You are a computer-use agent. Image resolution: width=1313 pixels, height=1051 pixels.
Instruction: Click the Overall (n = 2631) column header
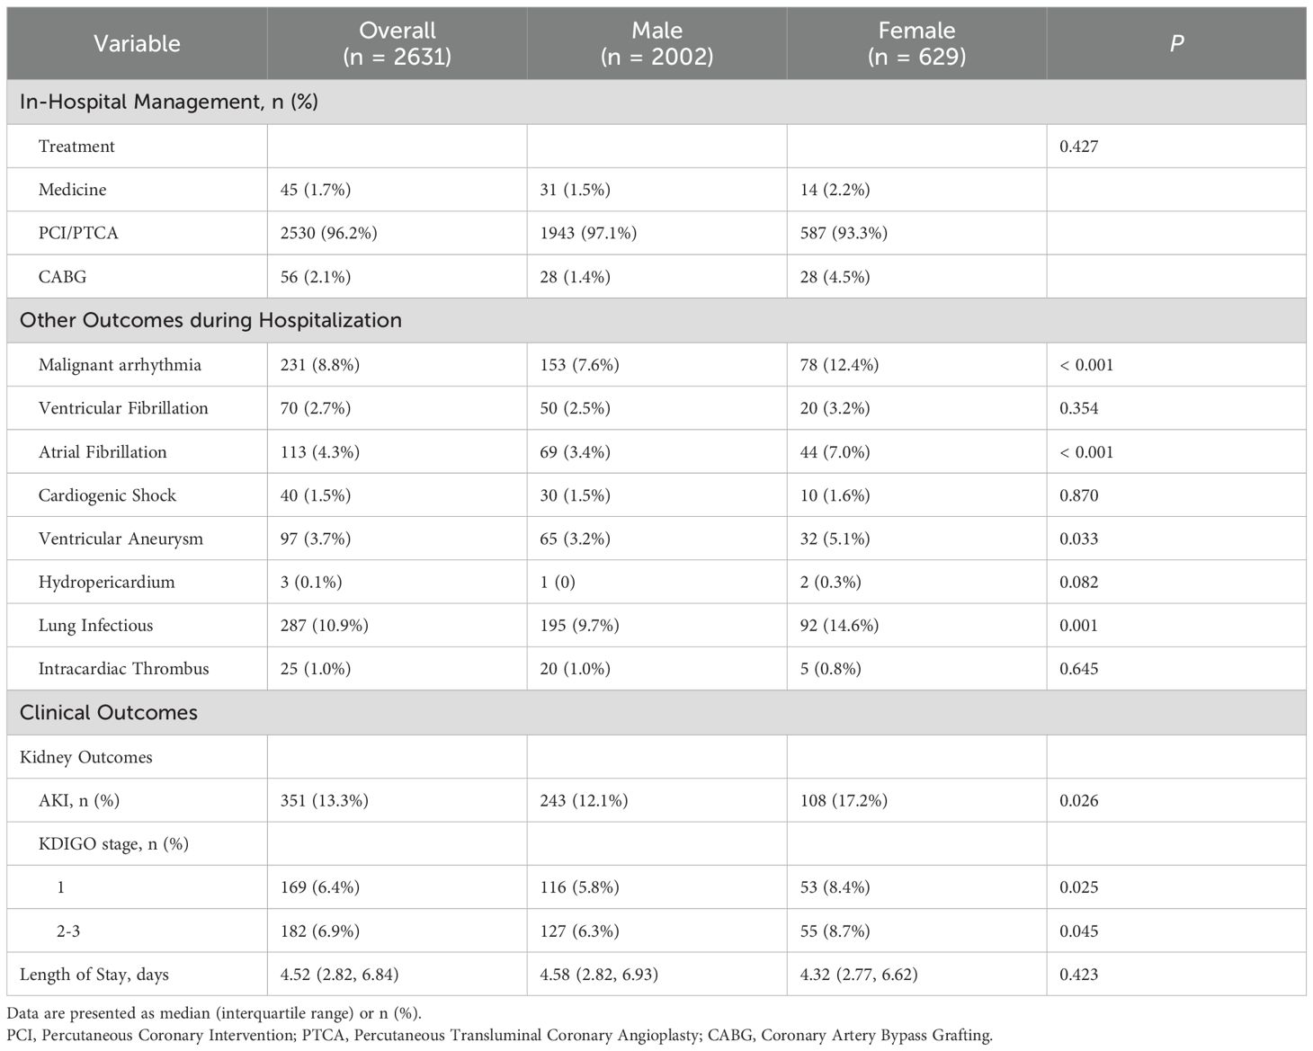397,43
